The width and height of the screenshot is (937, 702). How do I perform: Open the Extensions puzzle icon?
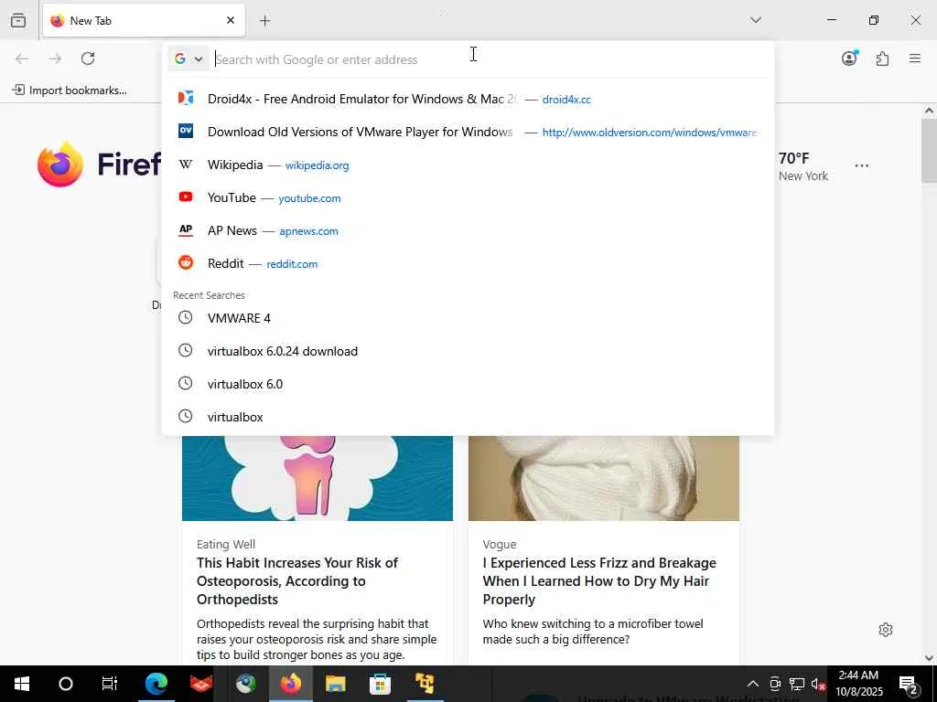(x=882, y=58)
